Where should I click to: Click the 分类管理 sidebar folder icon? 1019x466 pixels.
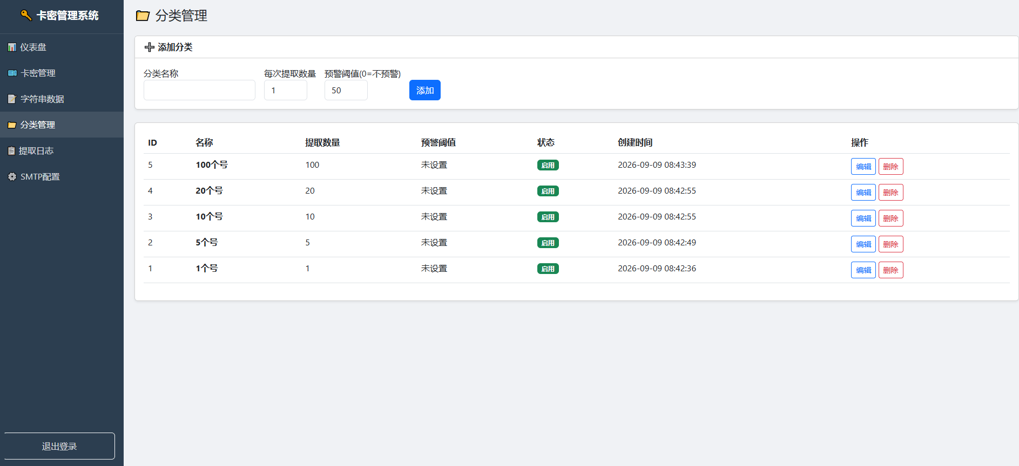click(12, 125)
